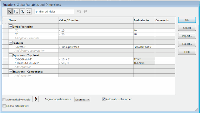Viewport: 200px width, 113px height.
Task: Collapse Equations - Components section
Action: [x=11, y=72]
